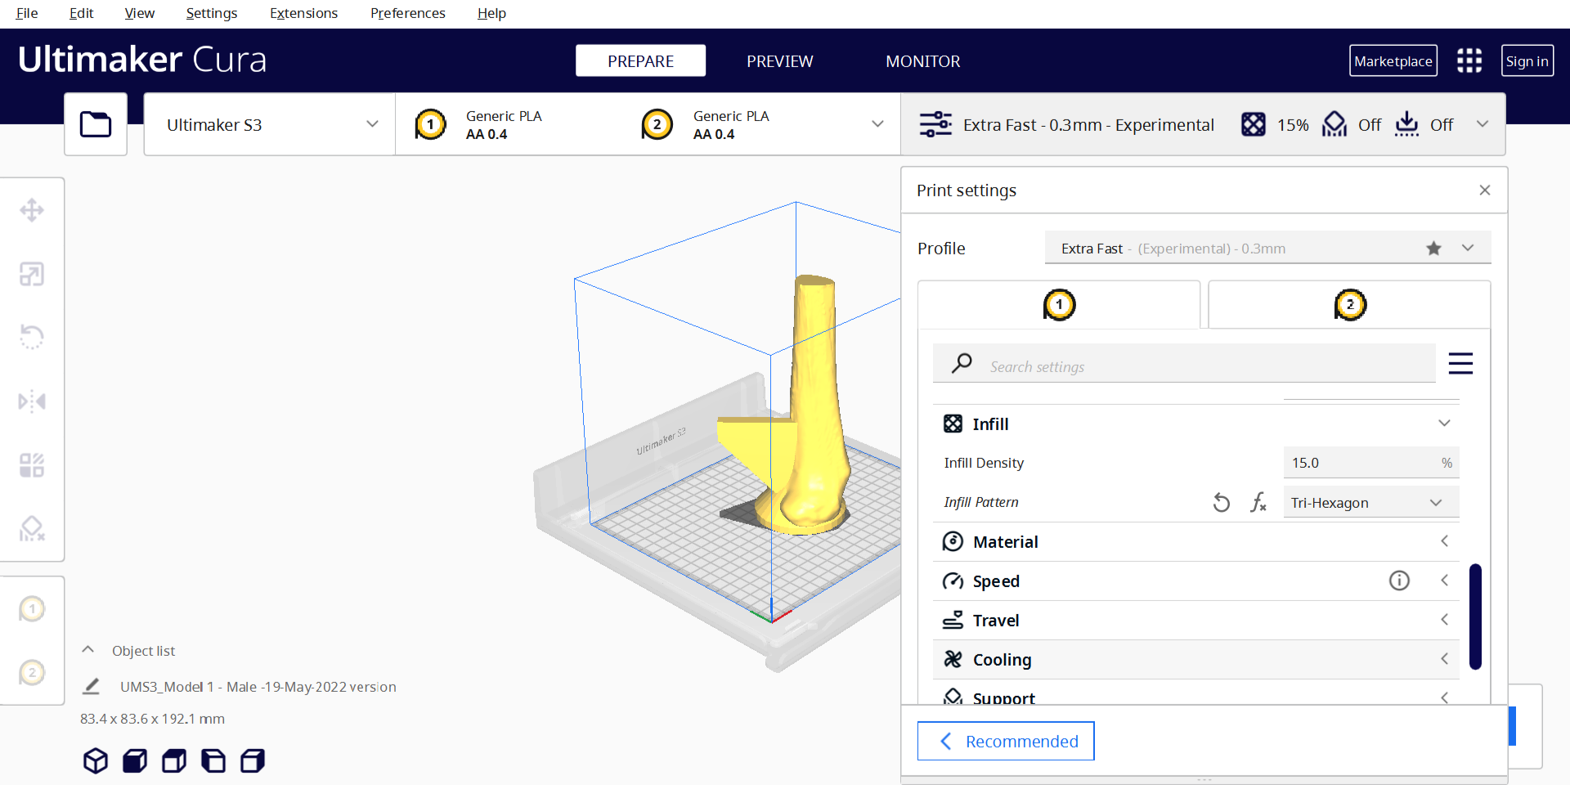This screenshot has height=785, width=1570.
Task: Select the Move tool in left toolbar
Action: pos(32,210)
